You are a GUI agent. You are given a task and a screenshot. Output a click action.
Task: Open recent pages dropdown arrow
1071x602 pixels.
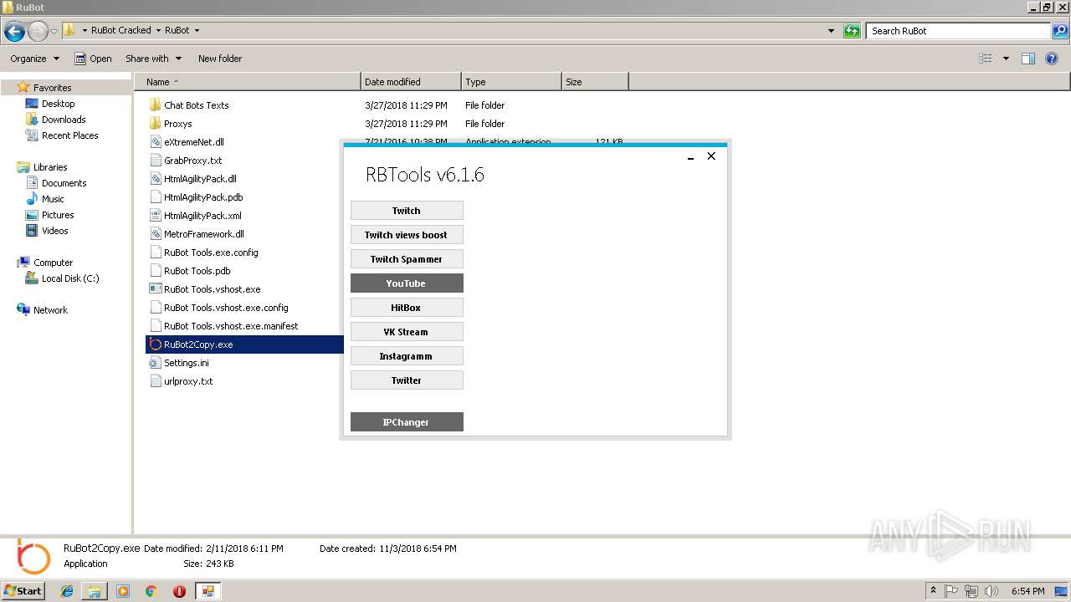click(x=54, y=32)
